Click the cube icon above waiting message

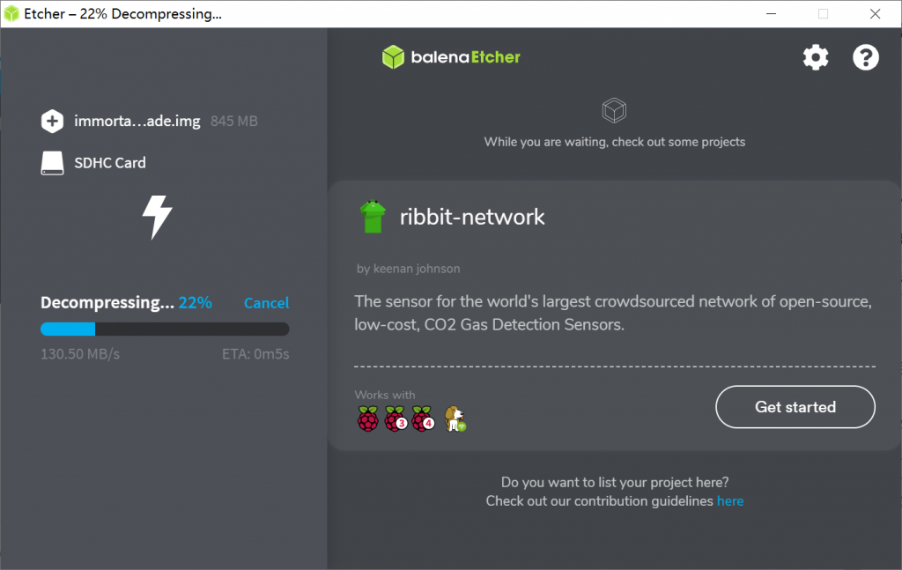[614, 111]
